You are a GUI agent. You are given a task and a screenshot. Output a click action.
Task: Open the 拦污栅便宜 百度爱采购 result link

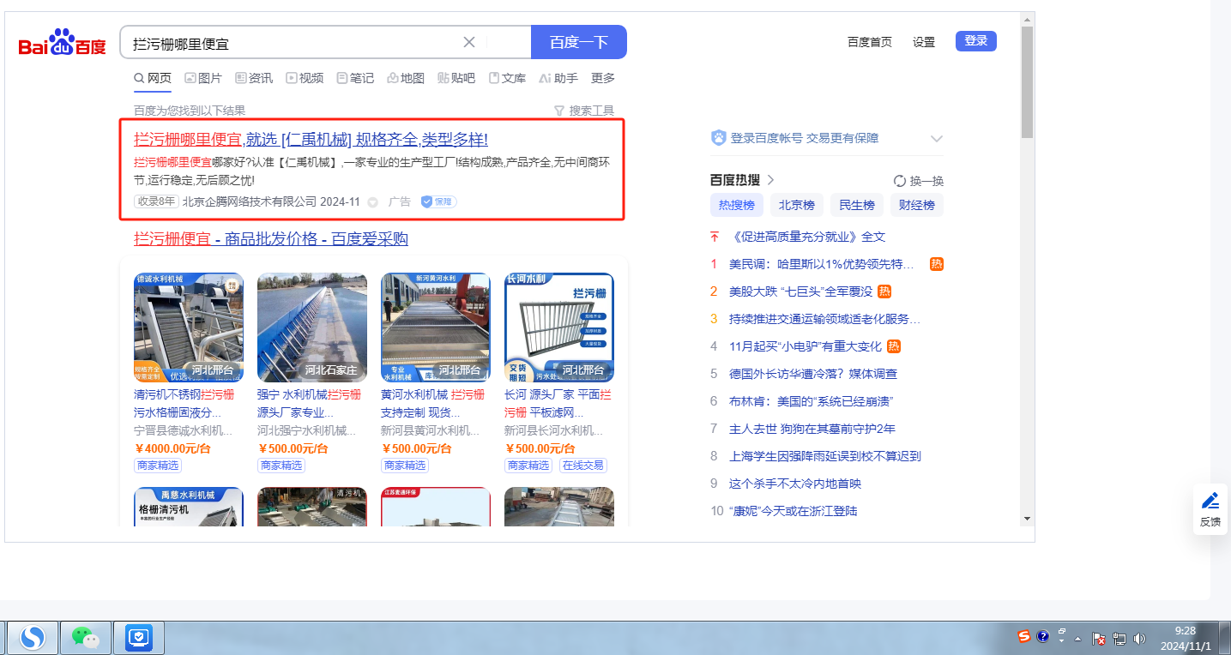(x=270, y=239)
